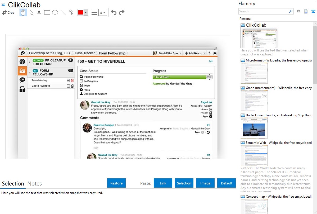
Task: Open the ClikCollab snapshot thumbnail
Action: pyautogui.click(x=259, y=38)
